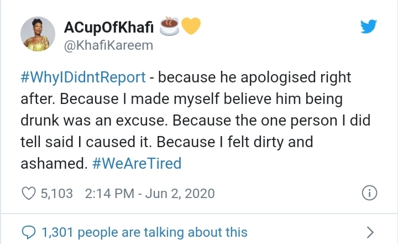
Task: Click the word 'ashamed' in tweet text
Action: point(53,163)
